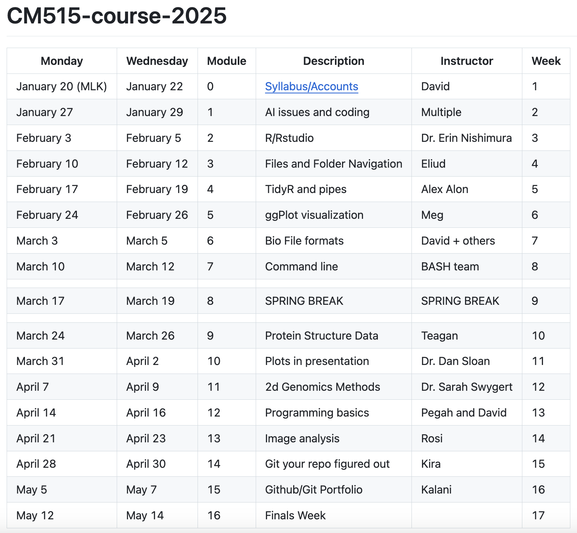Click the Description column header

tap(333, 61)
